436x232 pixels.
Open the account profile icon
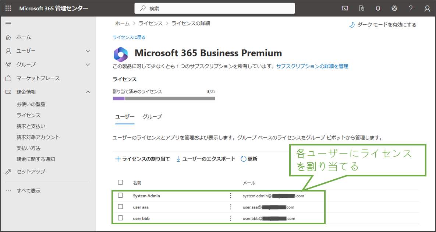[x=428, y=8]
